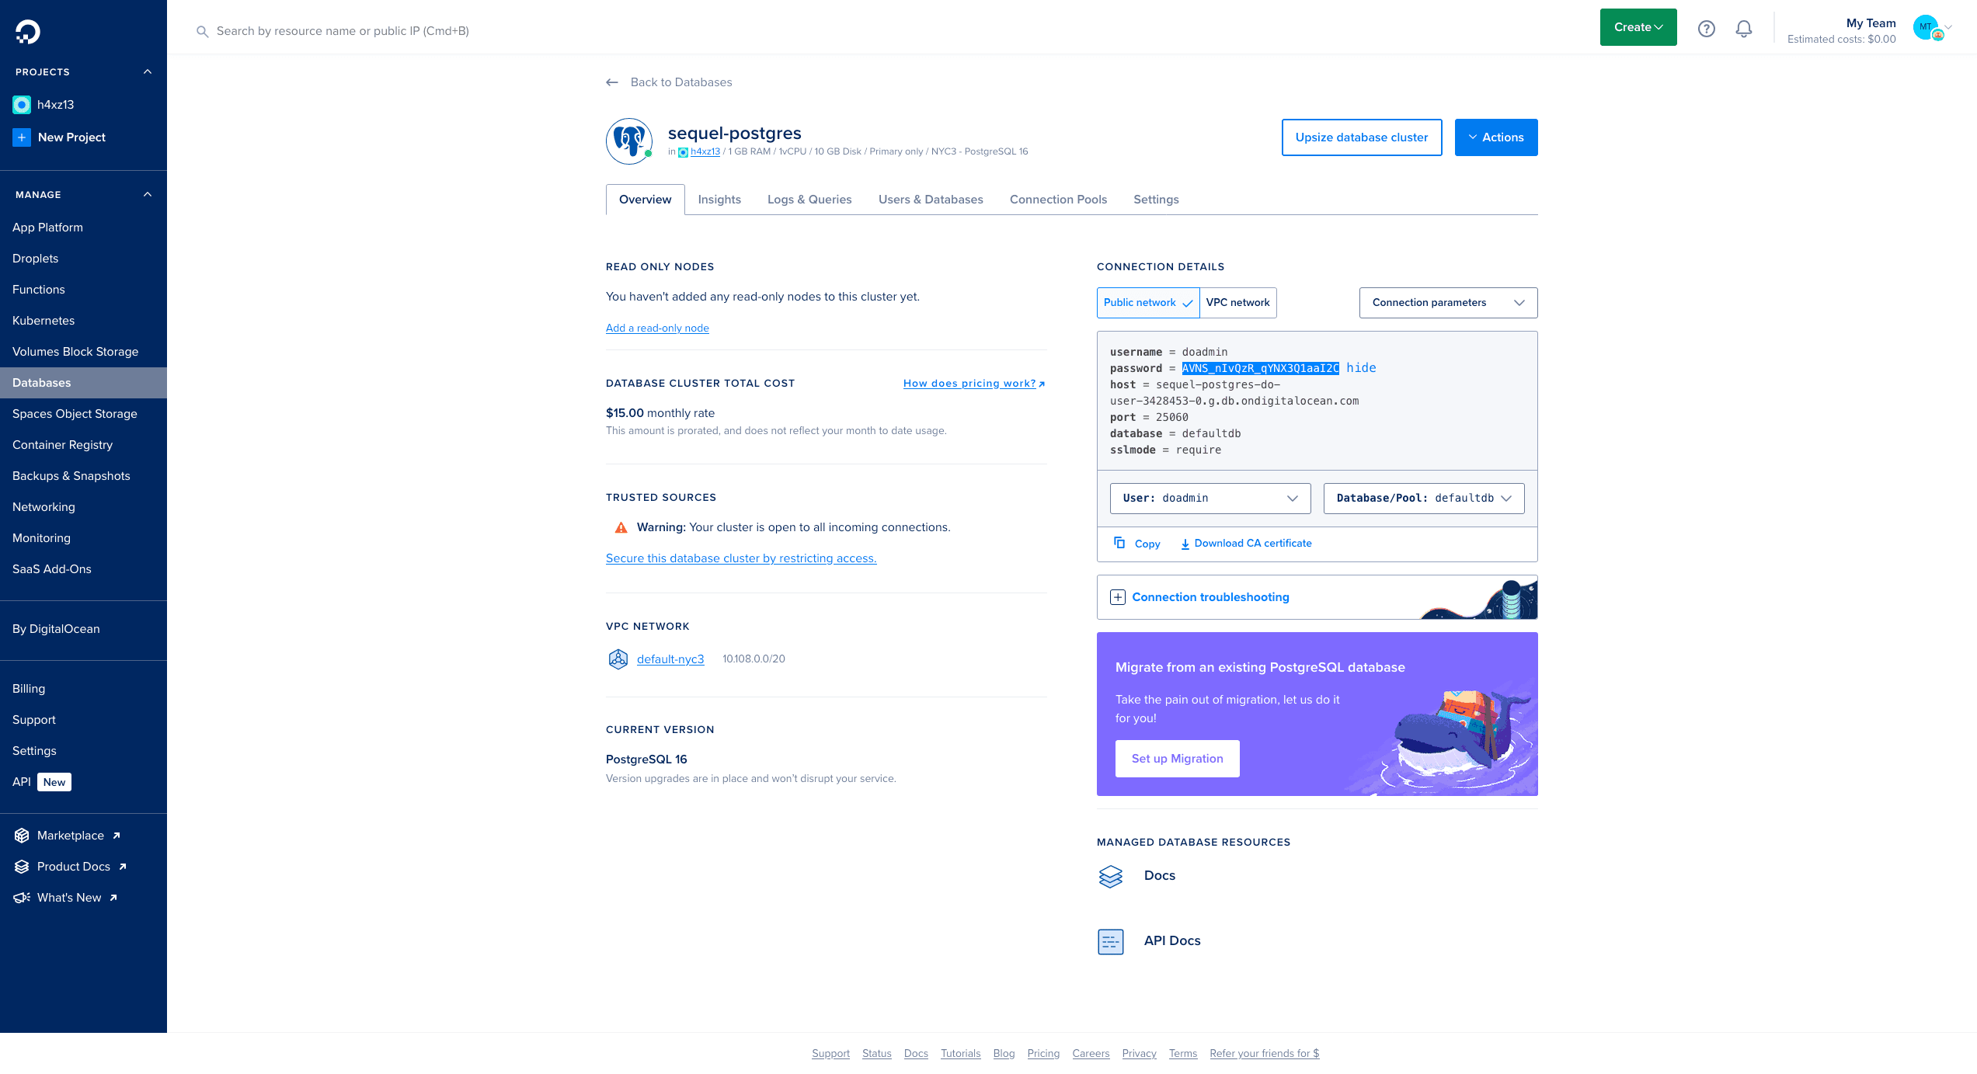Switch to the Insights tab

click(x=719, y=200)
